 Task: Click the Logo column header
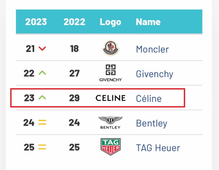(111, 22)
